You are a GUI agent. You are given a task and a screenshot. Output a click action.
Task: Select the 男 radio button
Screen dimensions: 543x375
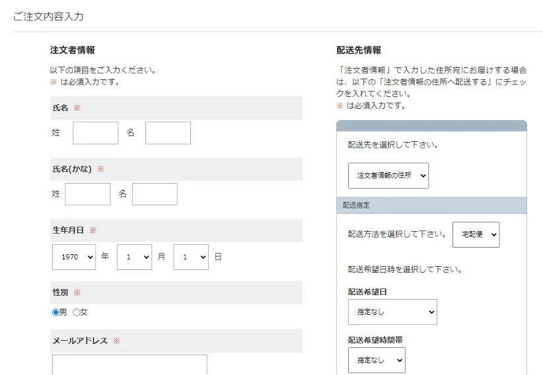(55, 312)
